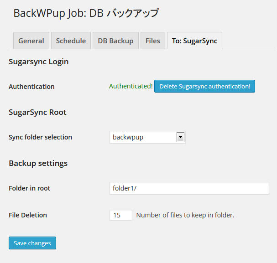Click the Folder in root label
277x263 pixels.
[30, 188]
